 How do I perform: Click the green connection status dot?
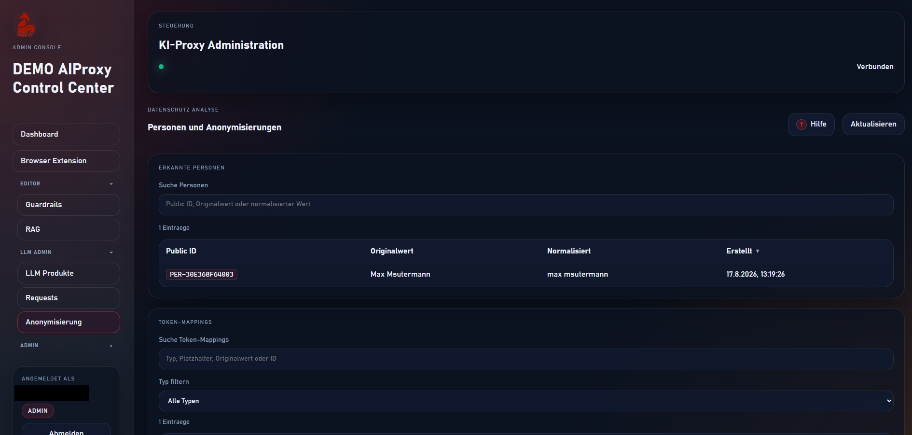point(161,67)
